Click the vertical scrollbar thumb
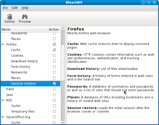The height and width of the screenshot is (125, 159). coord(63,63)
